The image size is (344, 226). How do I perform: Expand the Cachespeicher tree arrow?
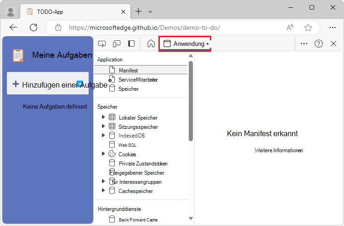pos(103,190)
